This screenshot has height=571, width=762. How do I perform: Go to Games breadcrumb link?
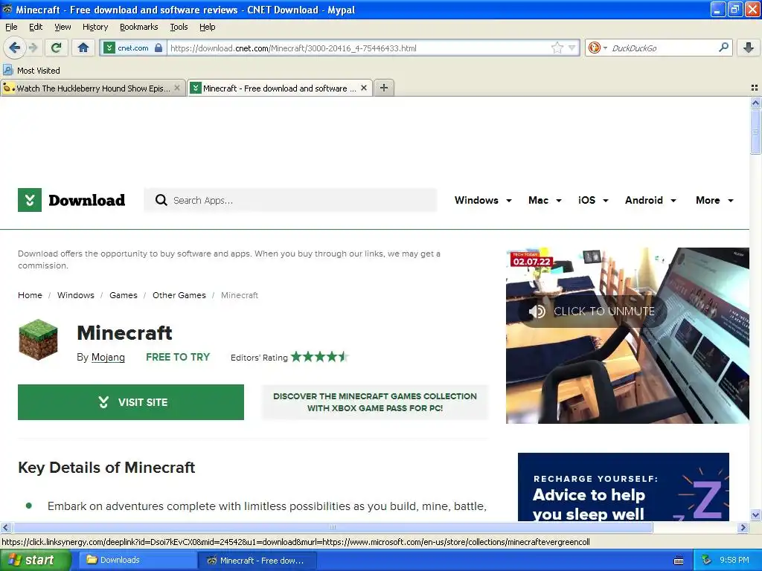[x=124, y=295]
